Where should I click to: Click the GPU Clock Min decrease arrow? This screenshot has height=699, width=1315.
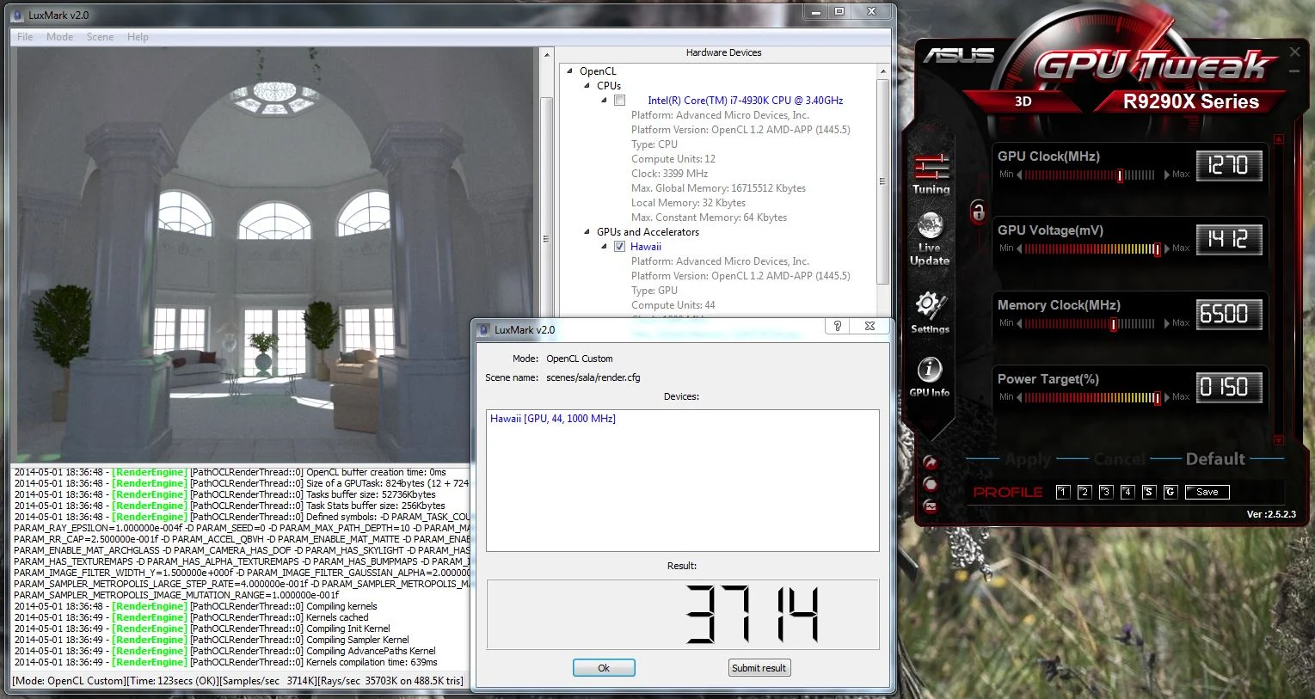click(x=1019, y=175)
